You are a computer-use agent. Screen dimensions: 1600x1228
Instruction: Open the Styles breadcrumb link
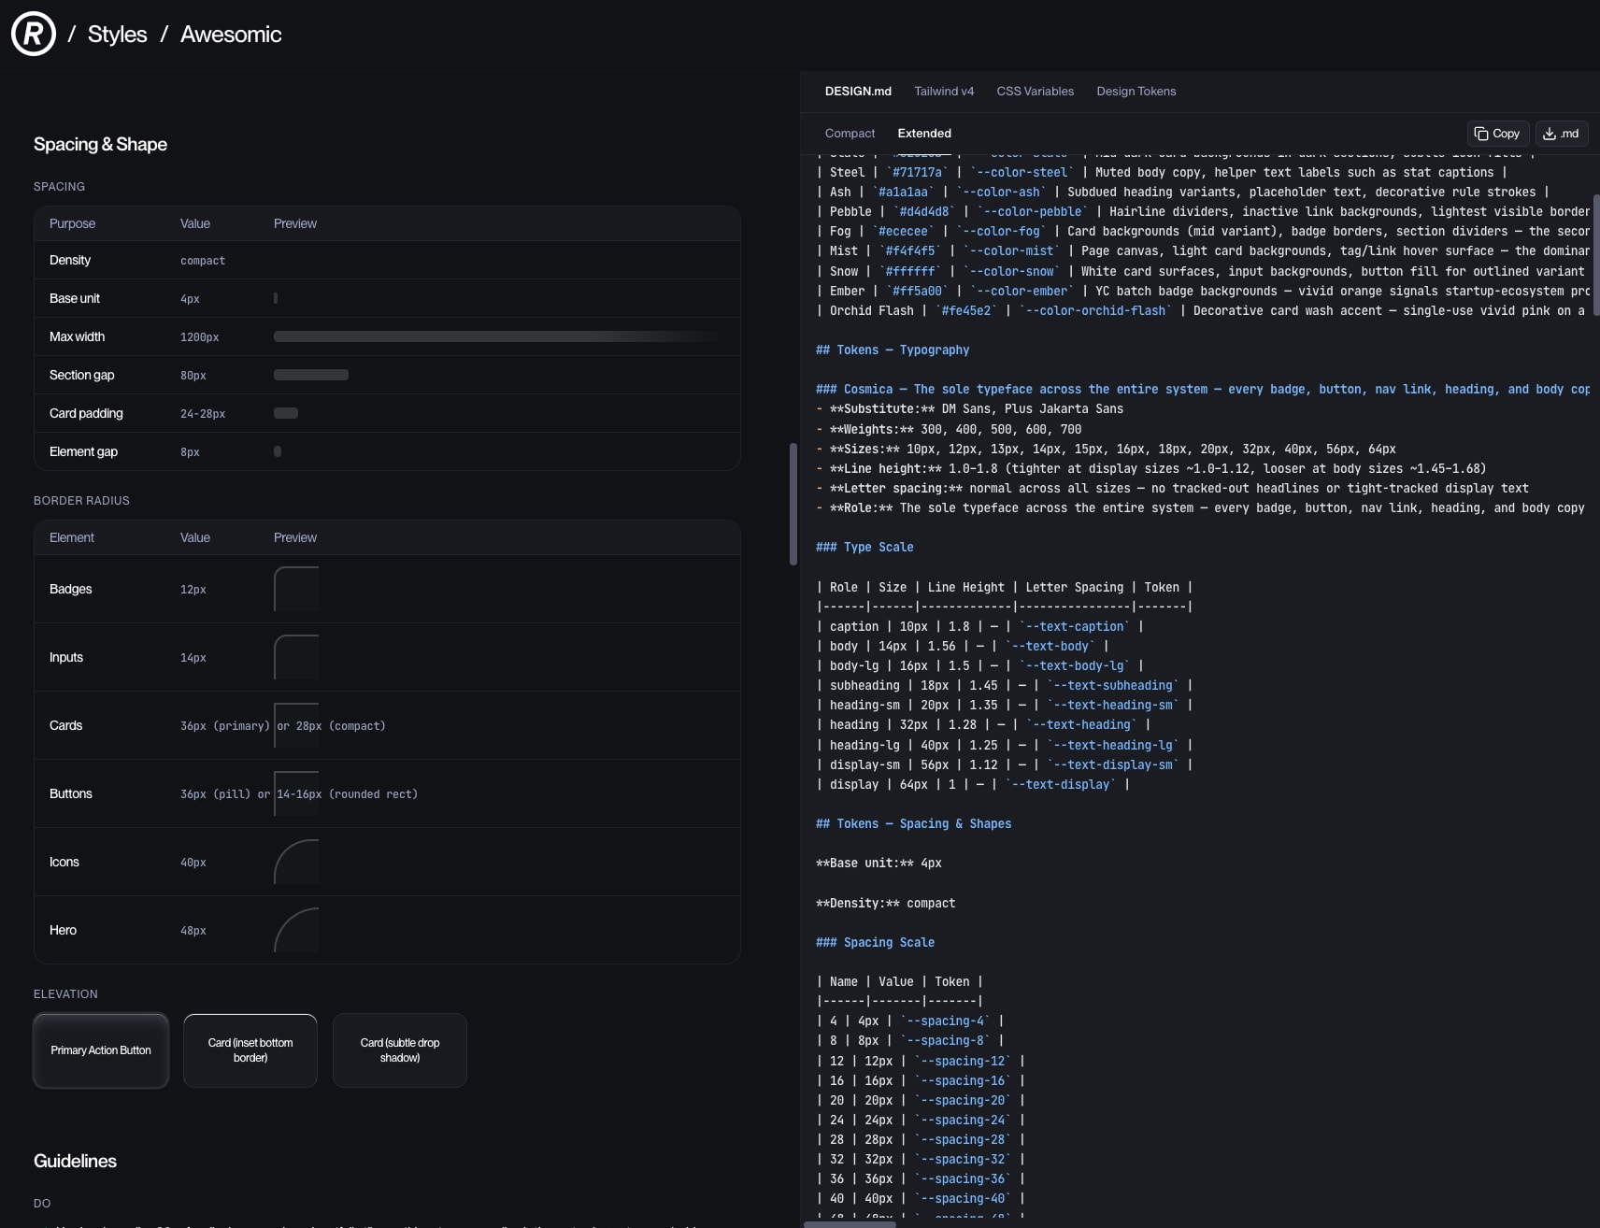pos(118,35)
